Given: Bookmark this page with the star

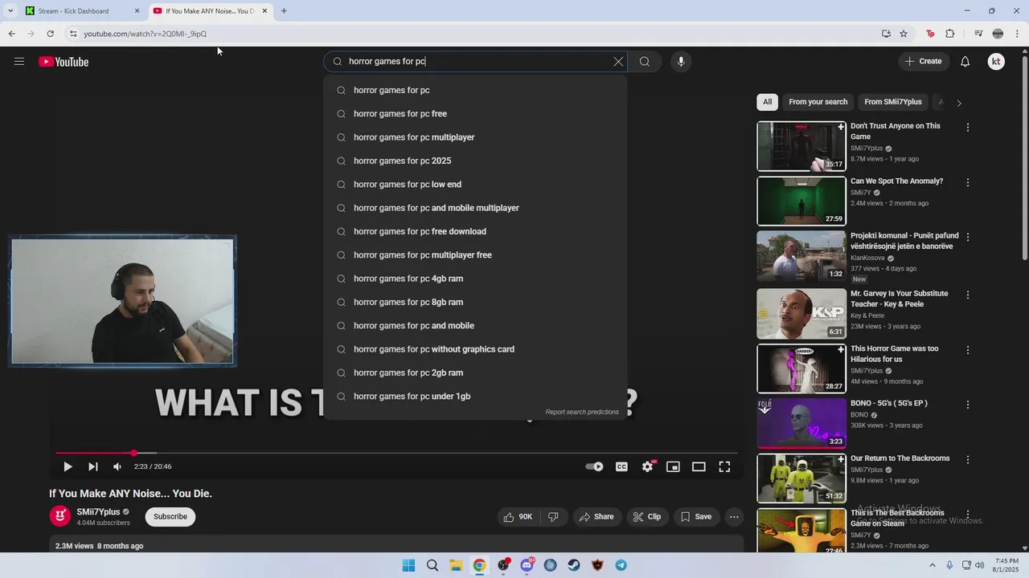Looking at the screenshot, I should pos(904,34).
